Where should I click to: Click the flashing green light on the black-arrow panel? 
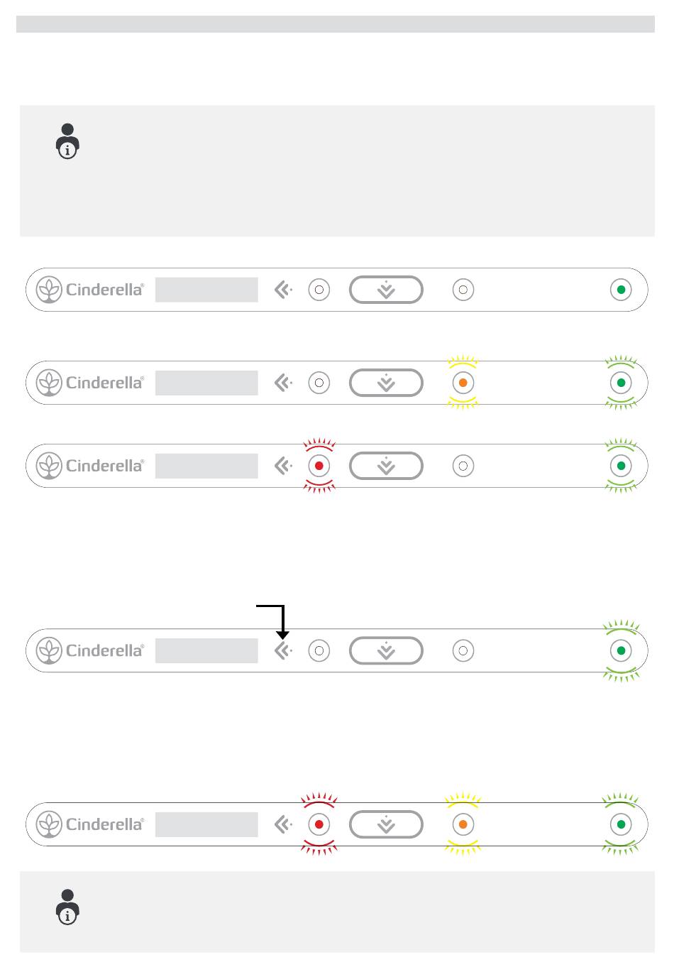[621, 650]
